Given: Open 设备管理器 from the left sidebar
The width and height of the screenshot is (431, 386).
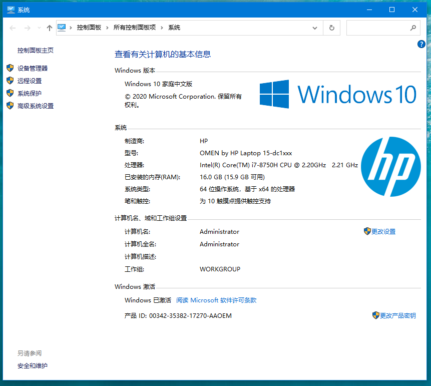Looking at the screenshot, I should pos(33,69).
